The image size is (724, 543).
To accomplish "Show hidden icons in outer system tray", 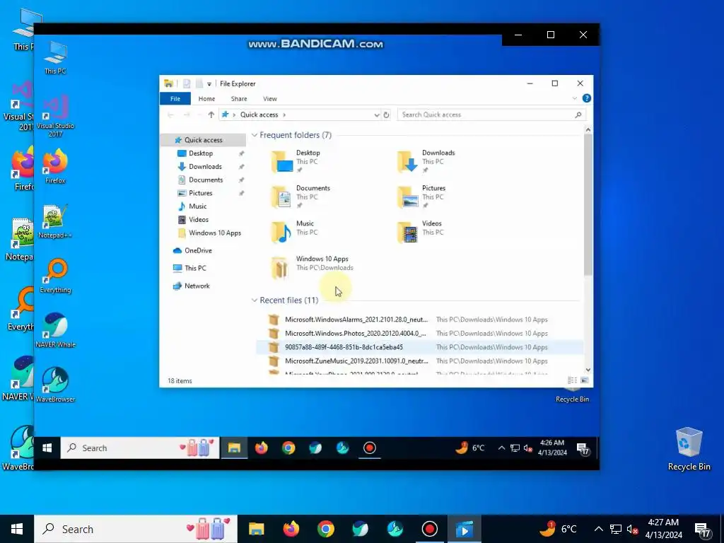I will point(598,529).
